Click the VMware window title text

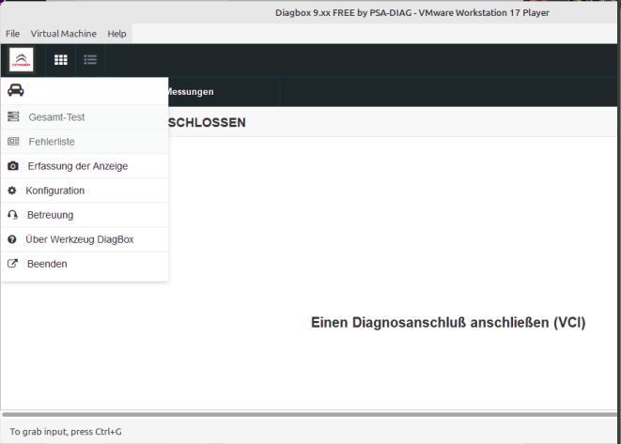tap(412, 12)
